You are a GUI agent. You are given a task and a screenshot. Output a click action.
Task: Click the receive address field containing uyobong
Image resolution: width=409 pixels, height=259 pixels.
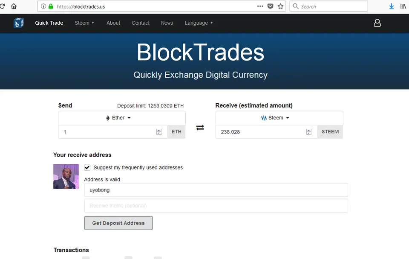pyautogui.click(x=216, y=190)
